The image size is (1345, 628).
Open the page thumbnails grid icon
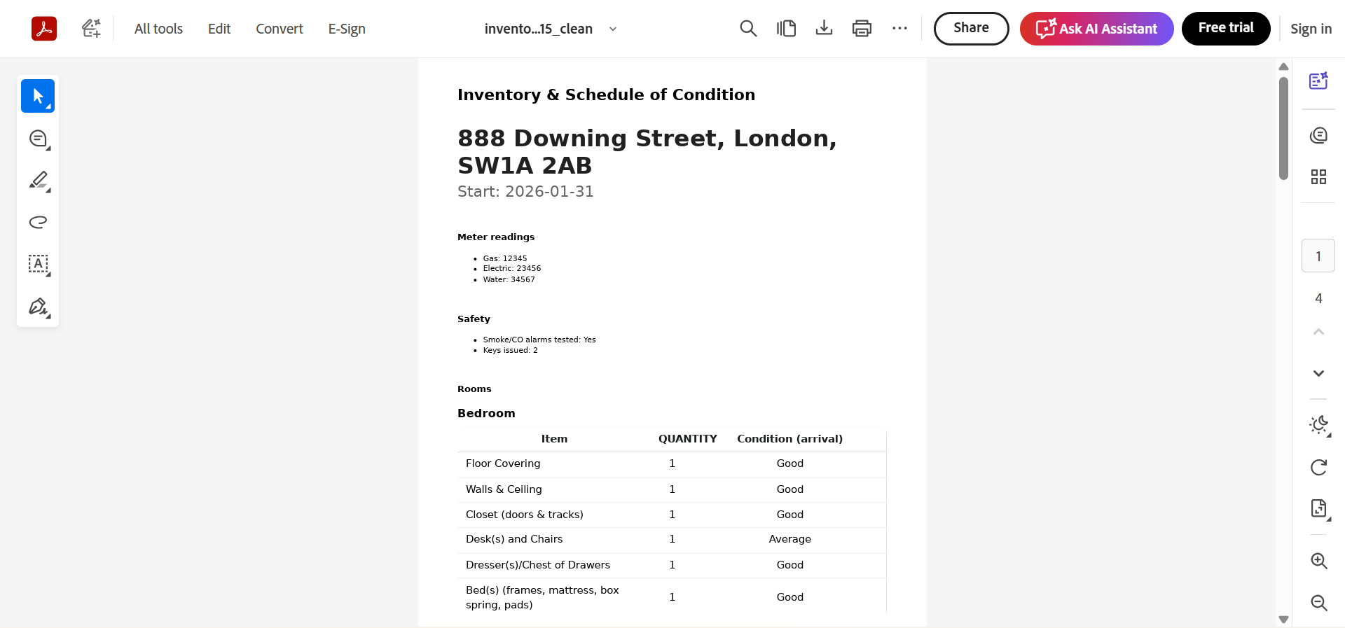point(1318,176)
